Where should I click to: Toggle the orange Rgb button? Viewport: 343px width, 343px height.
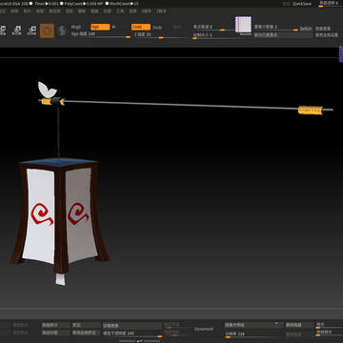100,27
